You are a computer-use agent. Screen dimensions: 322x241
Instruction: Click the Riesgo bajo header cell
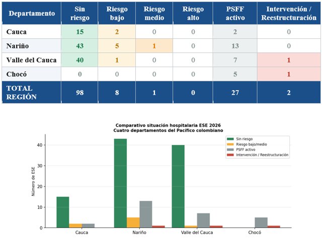(x=117, y=13)
